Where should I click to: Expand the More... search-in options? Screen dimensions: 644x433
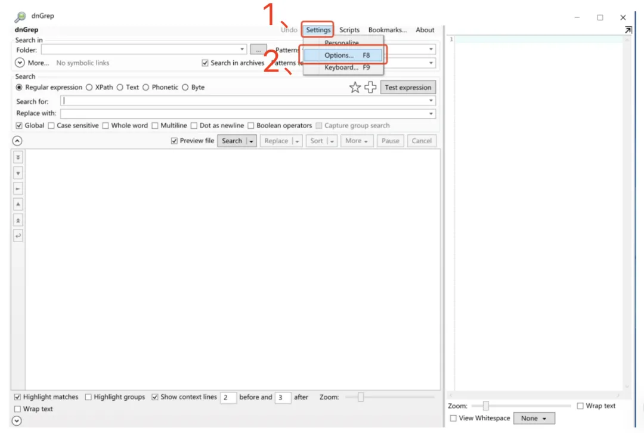coord(20,63)
